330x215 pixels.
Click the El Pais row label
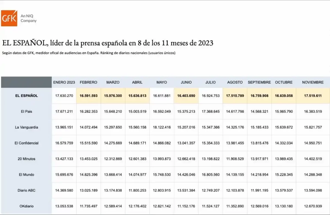tap(27, 112)
